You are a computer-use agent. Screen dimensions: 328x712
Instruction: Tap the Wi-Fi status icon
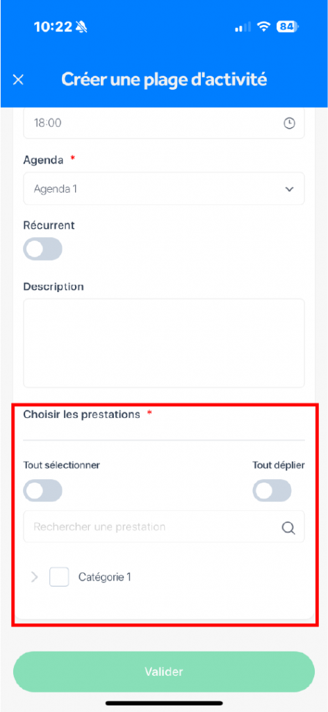263,27
